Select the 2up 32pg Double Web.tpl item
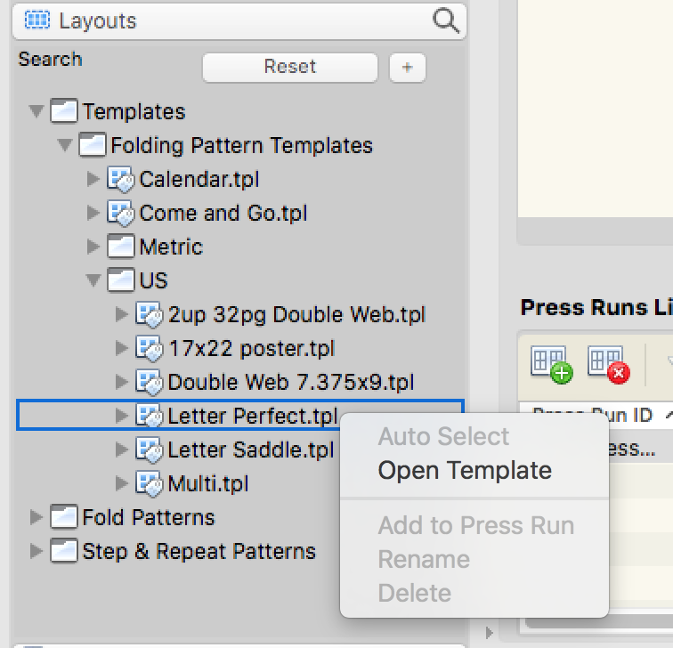The width and height of the screenshot is (673, 648). (296, 315)
